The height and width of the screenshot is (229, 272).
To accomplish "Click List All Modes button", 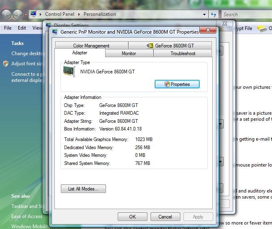I will [83, 188].
